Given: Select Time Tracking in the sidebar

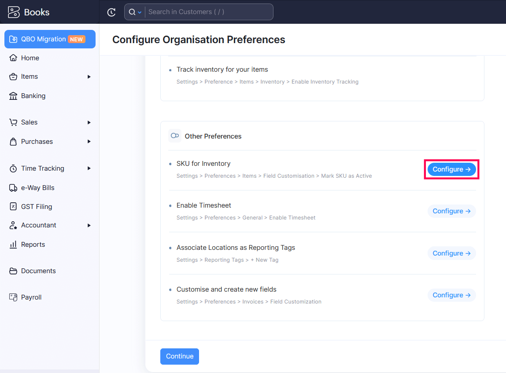Looking at the screenshot, I should pos(43,168).
